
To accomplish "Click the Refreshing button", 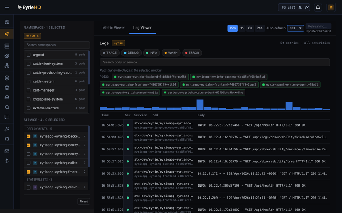I will pos(318,26).
